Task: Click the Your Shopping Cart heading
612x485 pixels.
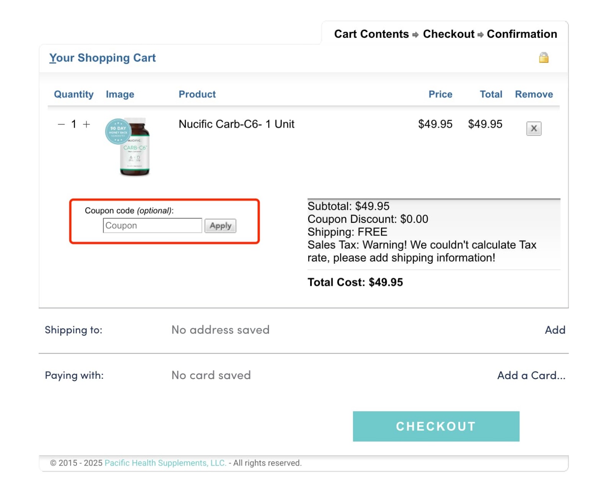Action: pyautogui.click(x=102, y=58)
